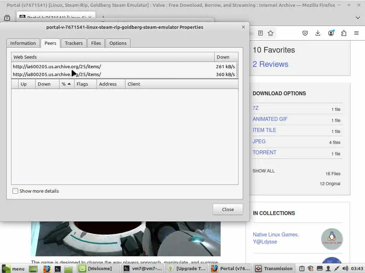This screenshot has width=365, height=273.
Task: Click the user tray icon in panel
Action: [328, 269]
